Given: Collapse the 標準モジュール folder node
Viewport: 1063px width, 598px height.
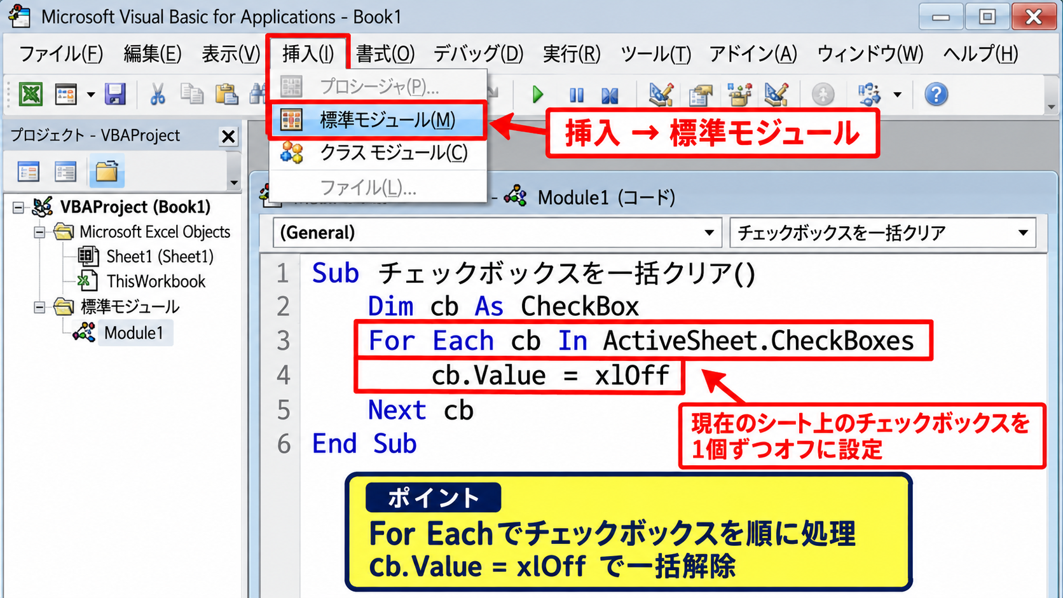Looking at the screenshot, I should 39,308.
